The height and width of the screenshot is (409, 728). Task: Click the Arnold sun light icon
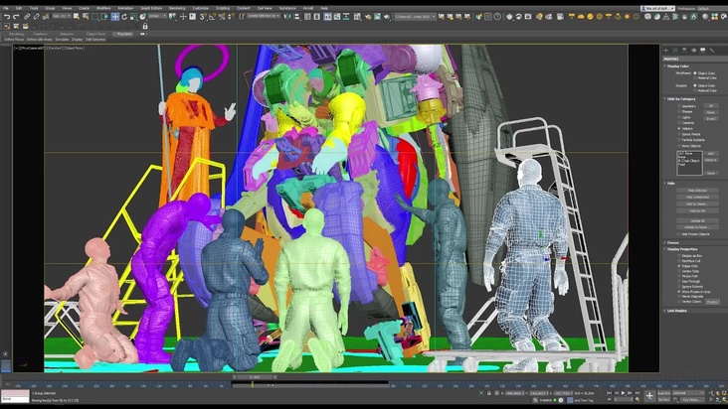(628, 17)
